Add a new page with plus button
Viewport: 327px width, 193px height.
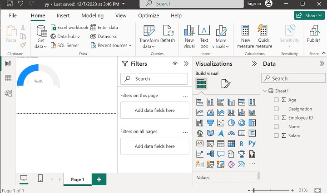pos(99,179)
